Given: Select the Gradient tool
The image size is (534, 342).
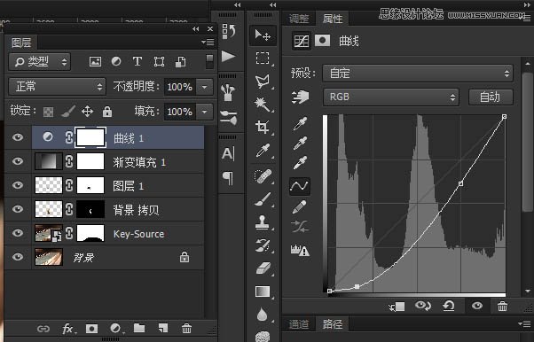Looking at the screenshot, I should (x=263, y=291).
